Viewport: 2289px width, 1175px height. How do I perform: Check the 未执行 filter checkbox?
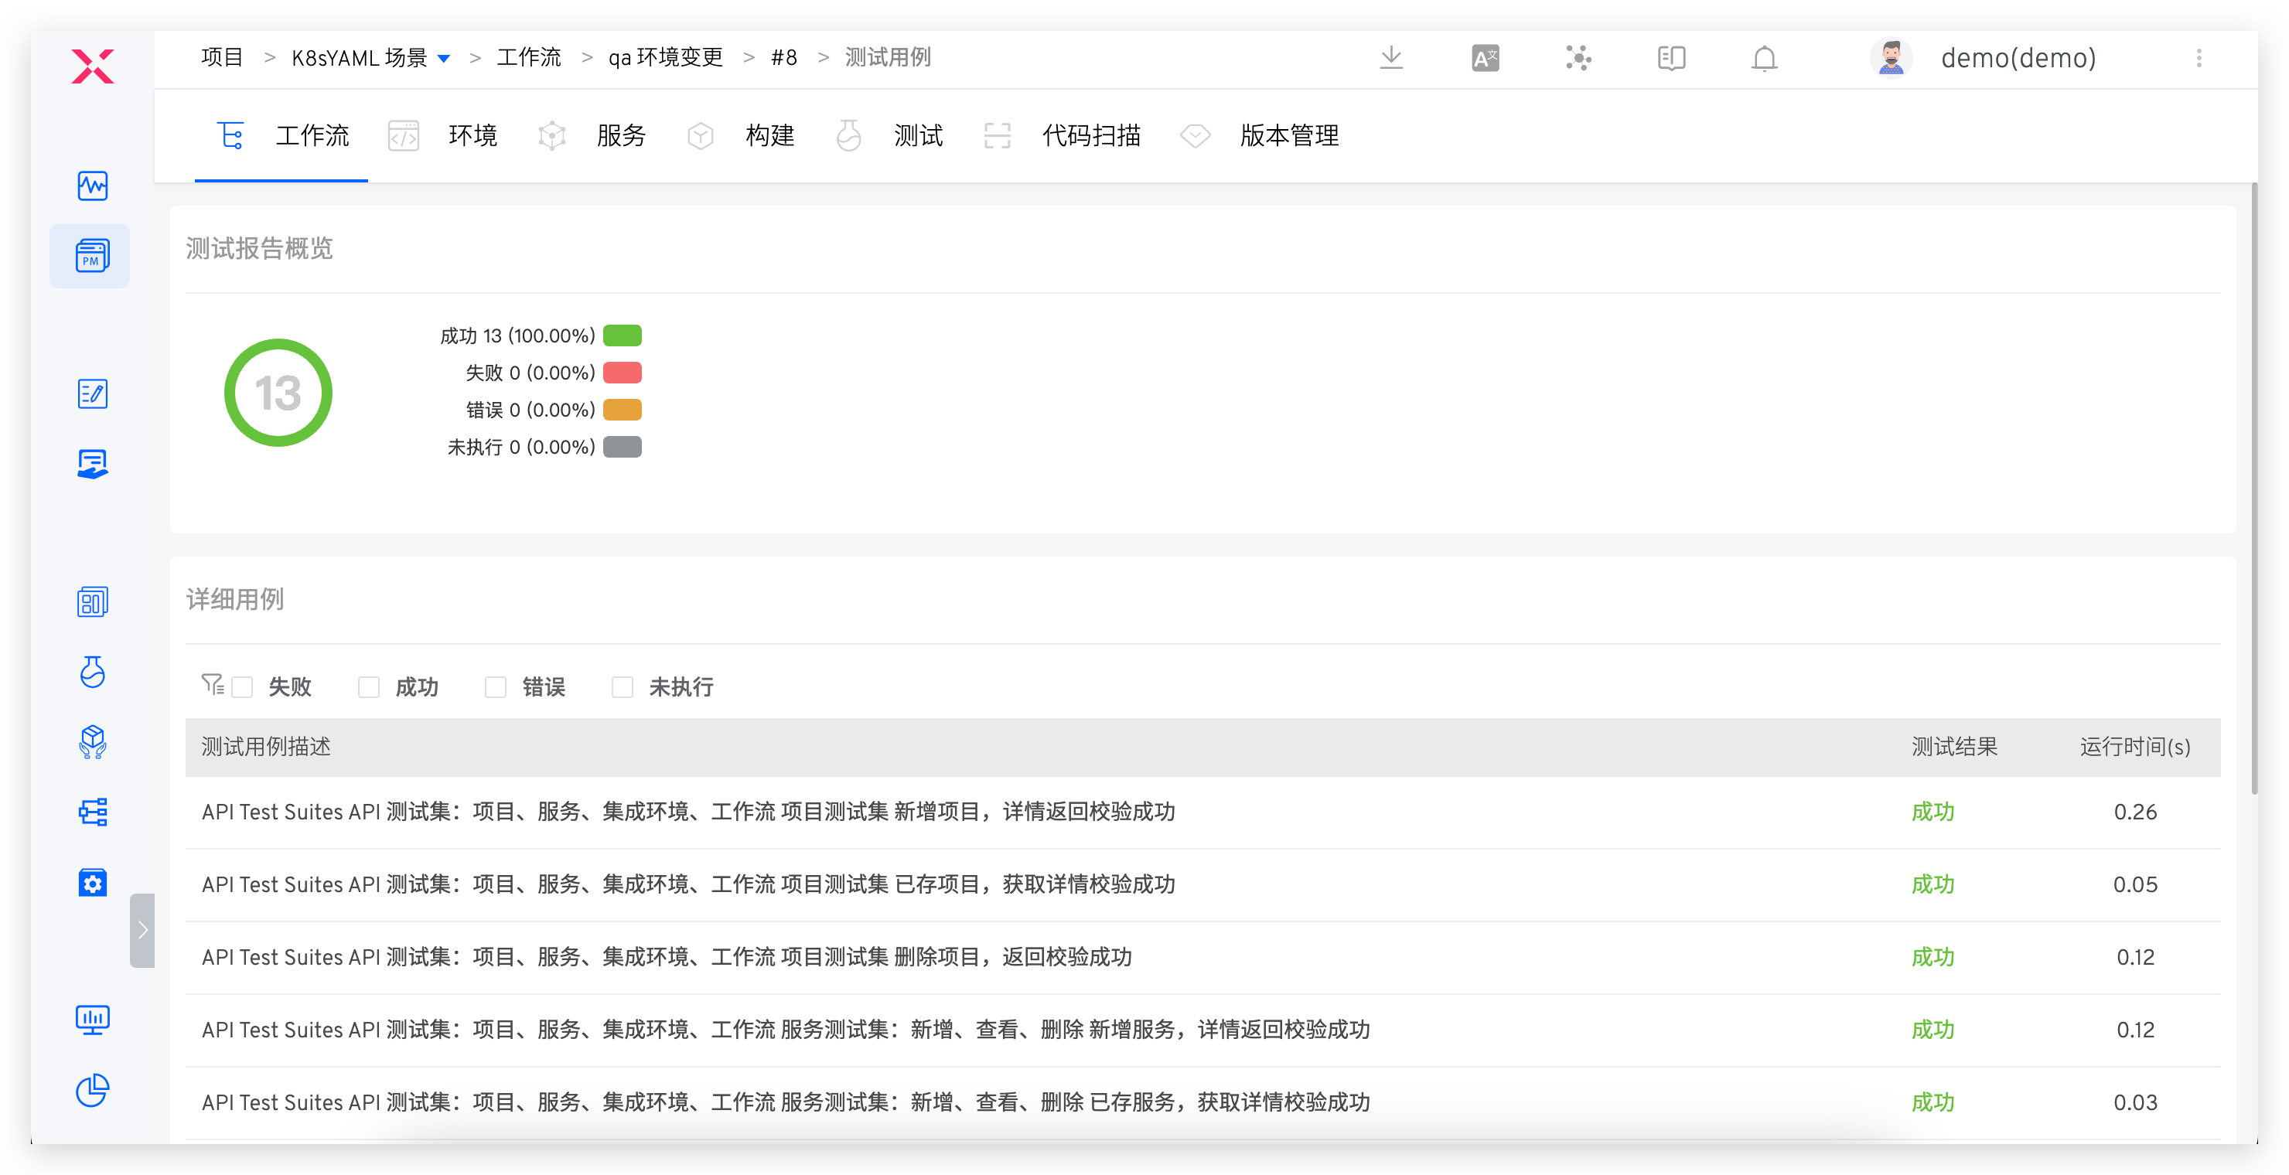[x=622, y=686]
